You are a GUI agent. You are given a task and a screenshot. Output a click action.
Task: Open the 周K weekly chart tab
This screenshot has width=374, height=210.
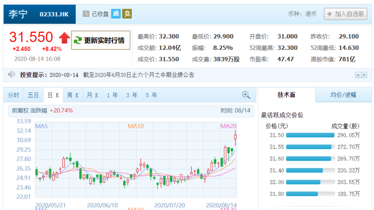(73, 95)
